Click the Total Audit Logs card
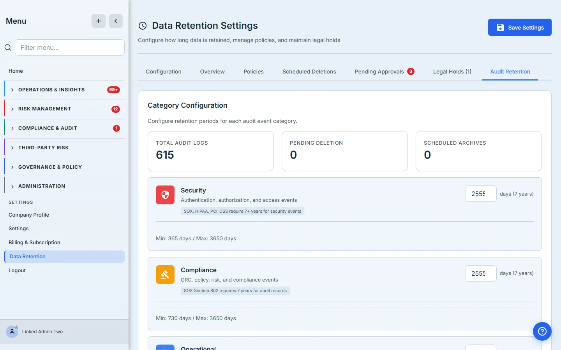The height and width of the screenshot is (350, 561). click(x=211, y=151)
